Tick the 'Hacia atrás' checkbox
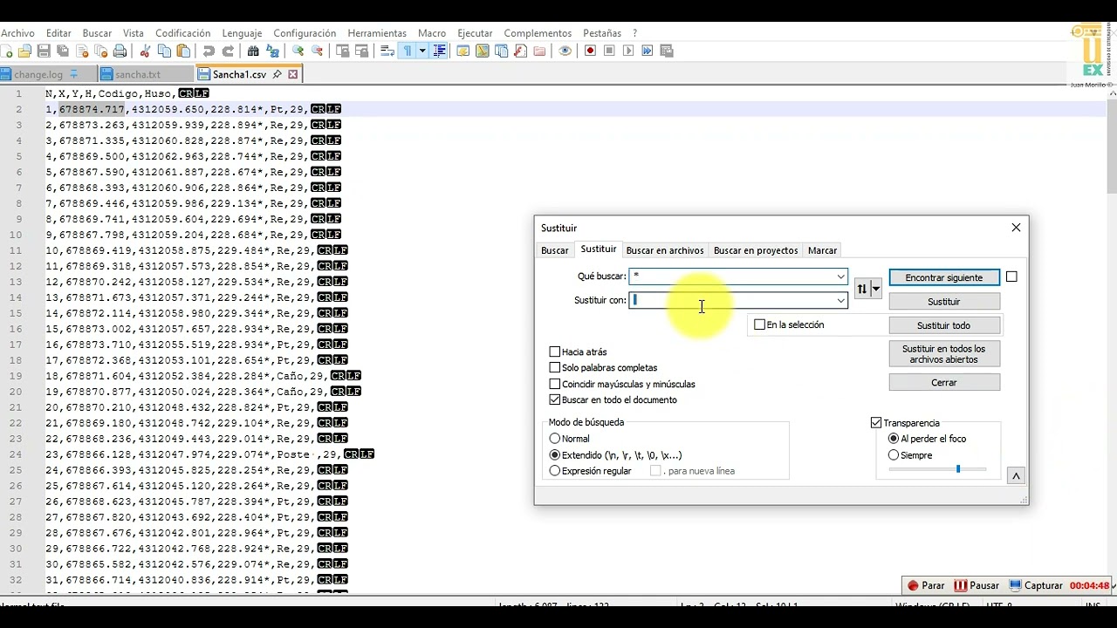The height and width of the screenshot is (628, 1117). [555, 352]
